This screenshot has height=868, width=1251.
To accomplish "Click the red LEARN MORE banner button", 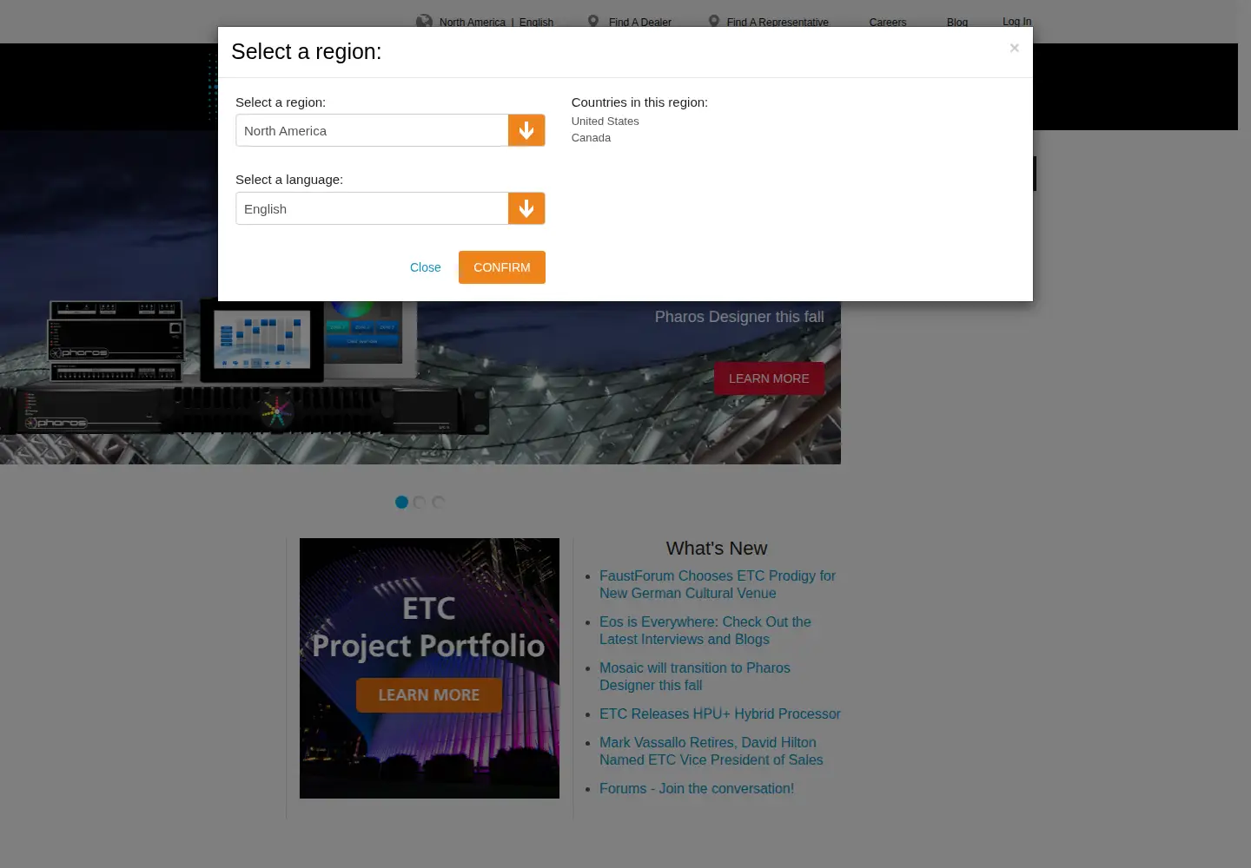I will pos(769,378).
